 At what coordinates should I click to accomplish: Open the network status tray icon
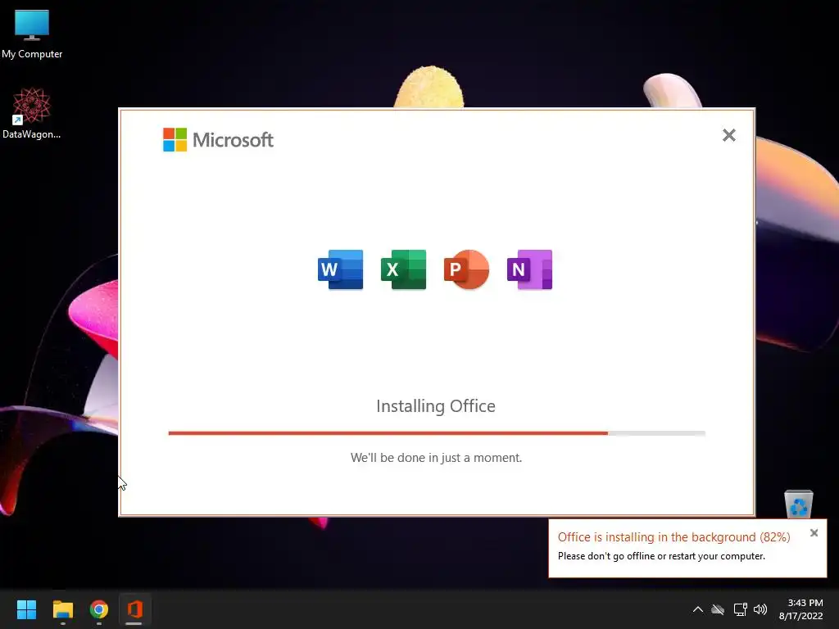[740, 609]
